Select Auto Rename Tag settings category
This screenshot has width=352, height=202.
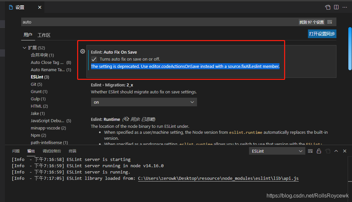pyautogui.click(x=51, y=70)
